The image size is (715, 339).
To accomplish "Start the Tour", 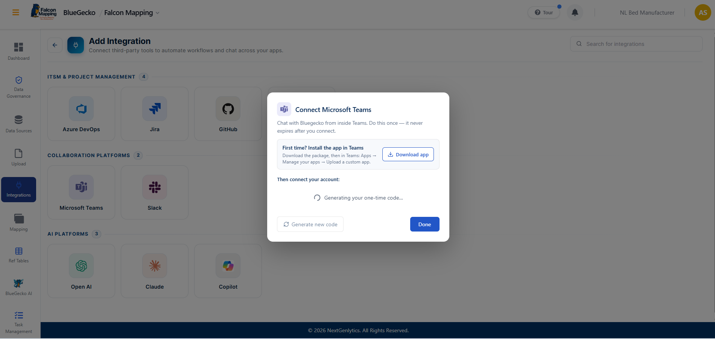I will (x=544, y=12).
